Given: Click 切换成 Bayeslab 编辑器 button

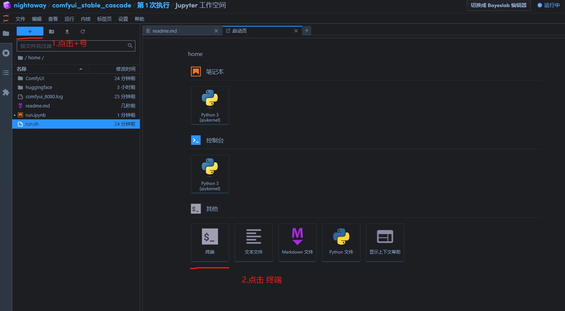Looking at the screenshot, I should (x=499, y=5).
